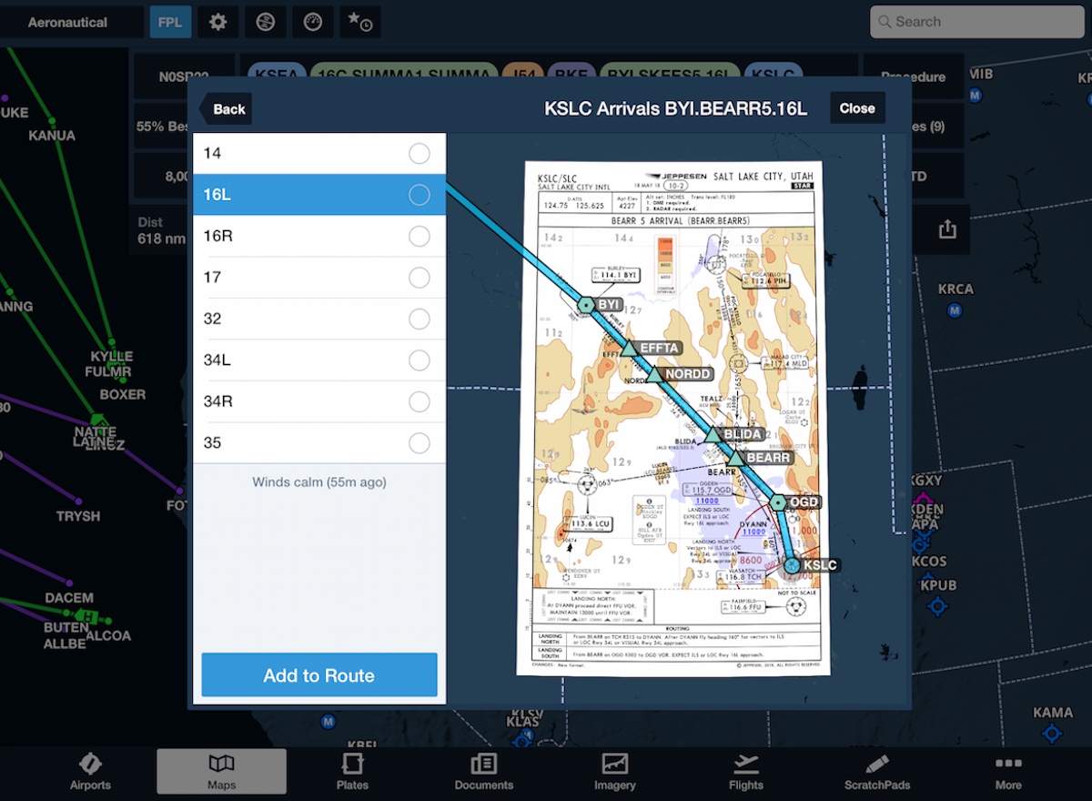1092x801 pixels.
Task: Tap the N0SR22 aircraft field
Action: (x=184, y=76)
